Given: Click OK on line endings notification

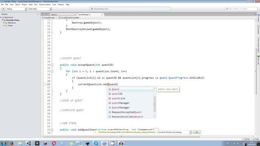Looking at the screenshot, I should point(197,132).
